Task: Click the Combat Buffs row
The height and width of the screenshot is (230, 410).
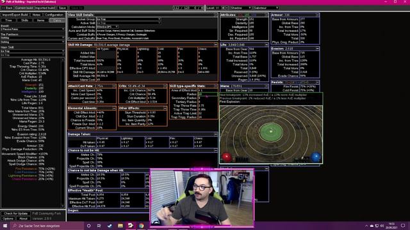Action: pos(142,34)
